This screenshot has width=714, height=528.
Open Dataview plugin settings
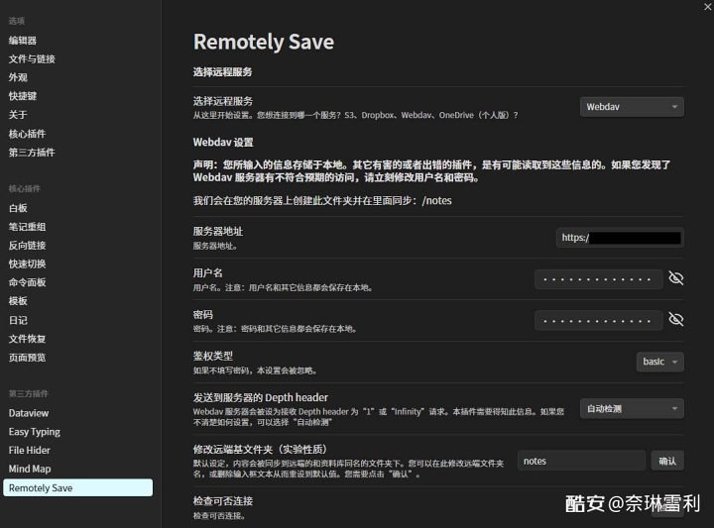click(29, 413)
